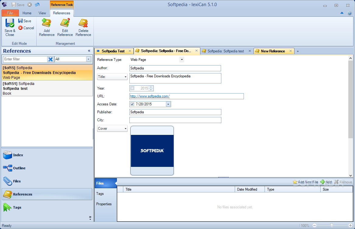355x229 pixels.
Task: Zoom out with the minus icon
Action: [315, 225]
